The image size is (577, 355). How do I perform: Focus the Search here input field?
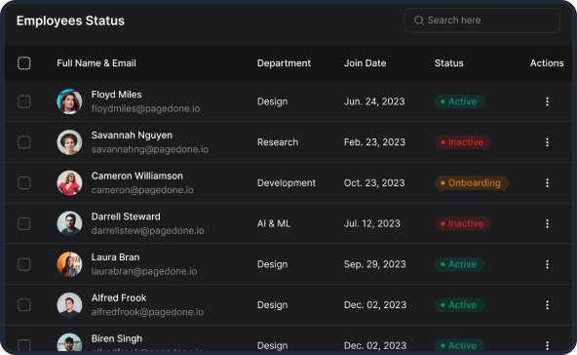coord(482,20)
